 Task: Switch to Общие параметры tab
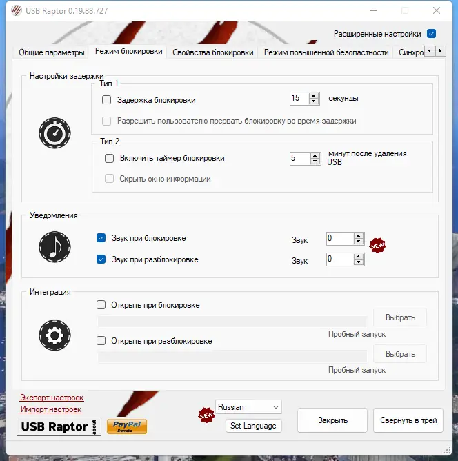tap(52, 52)
